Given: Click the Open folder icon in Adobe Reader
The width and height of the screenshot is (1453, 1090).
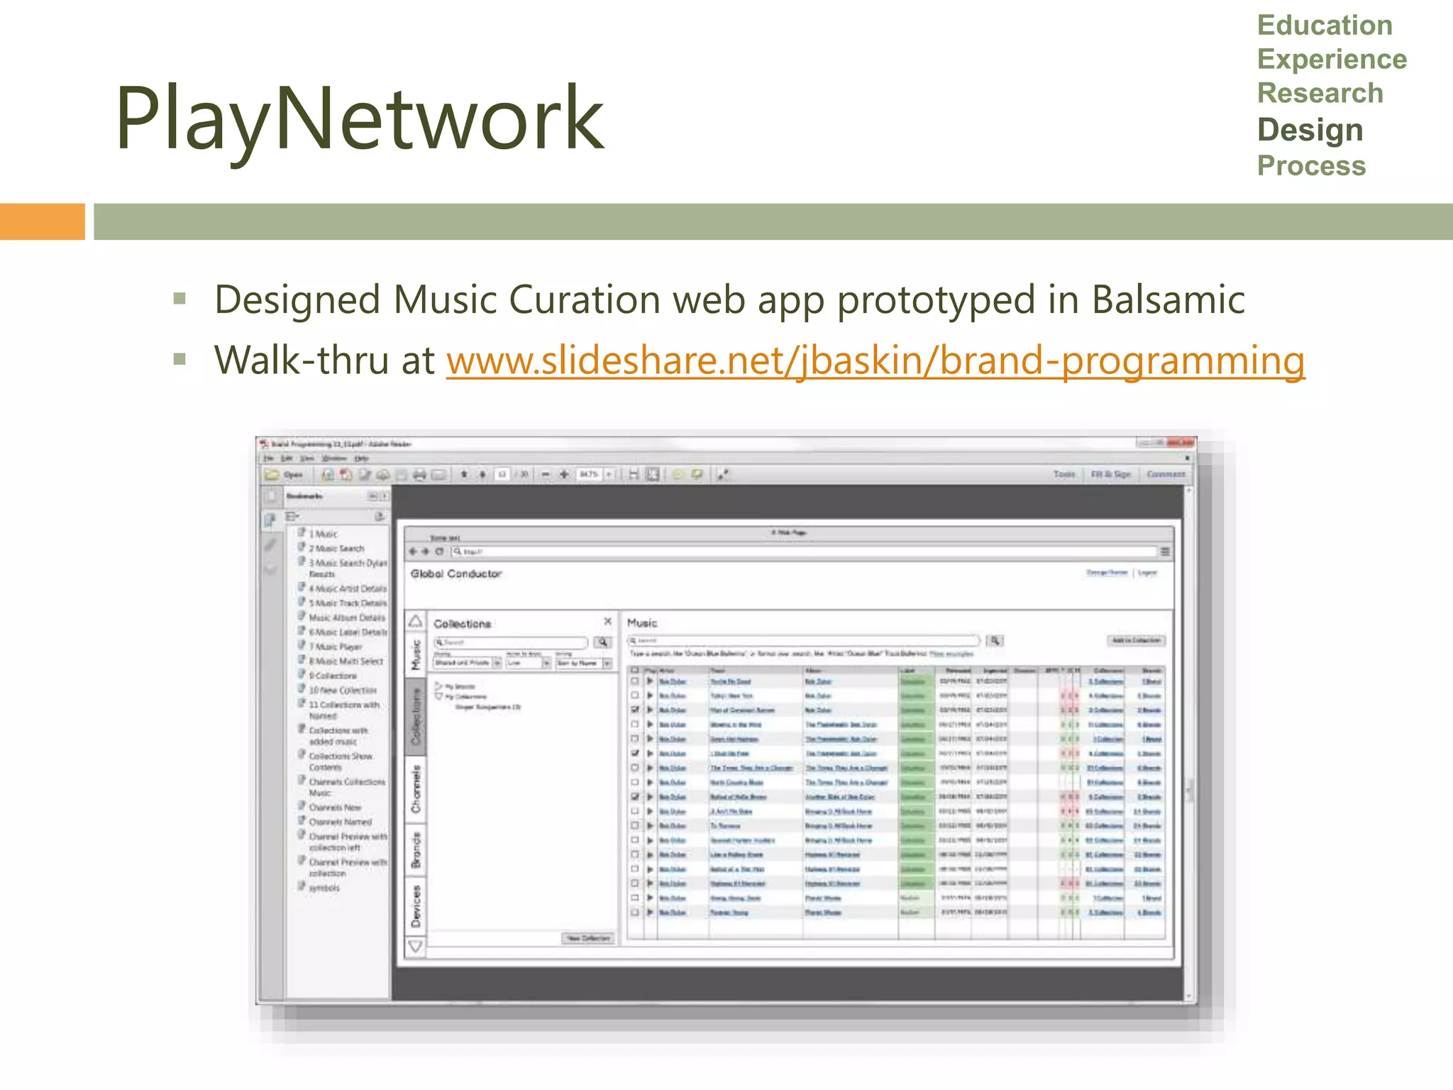Looking at the screenshot, I should tap(272, 474).
